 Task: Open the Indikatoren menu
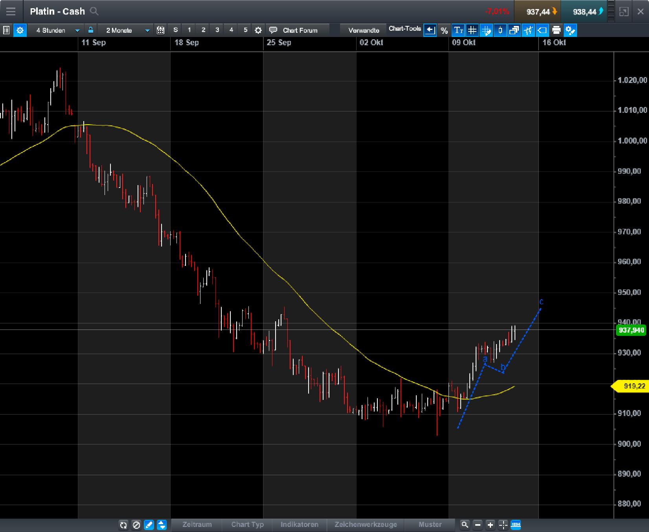click(x=300, y=525)
